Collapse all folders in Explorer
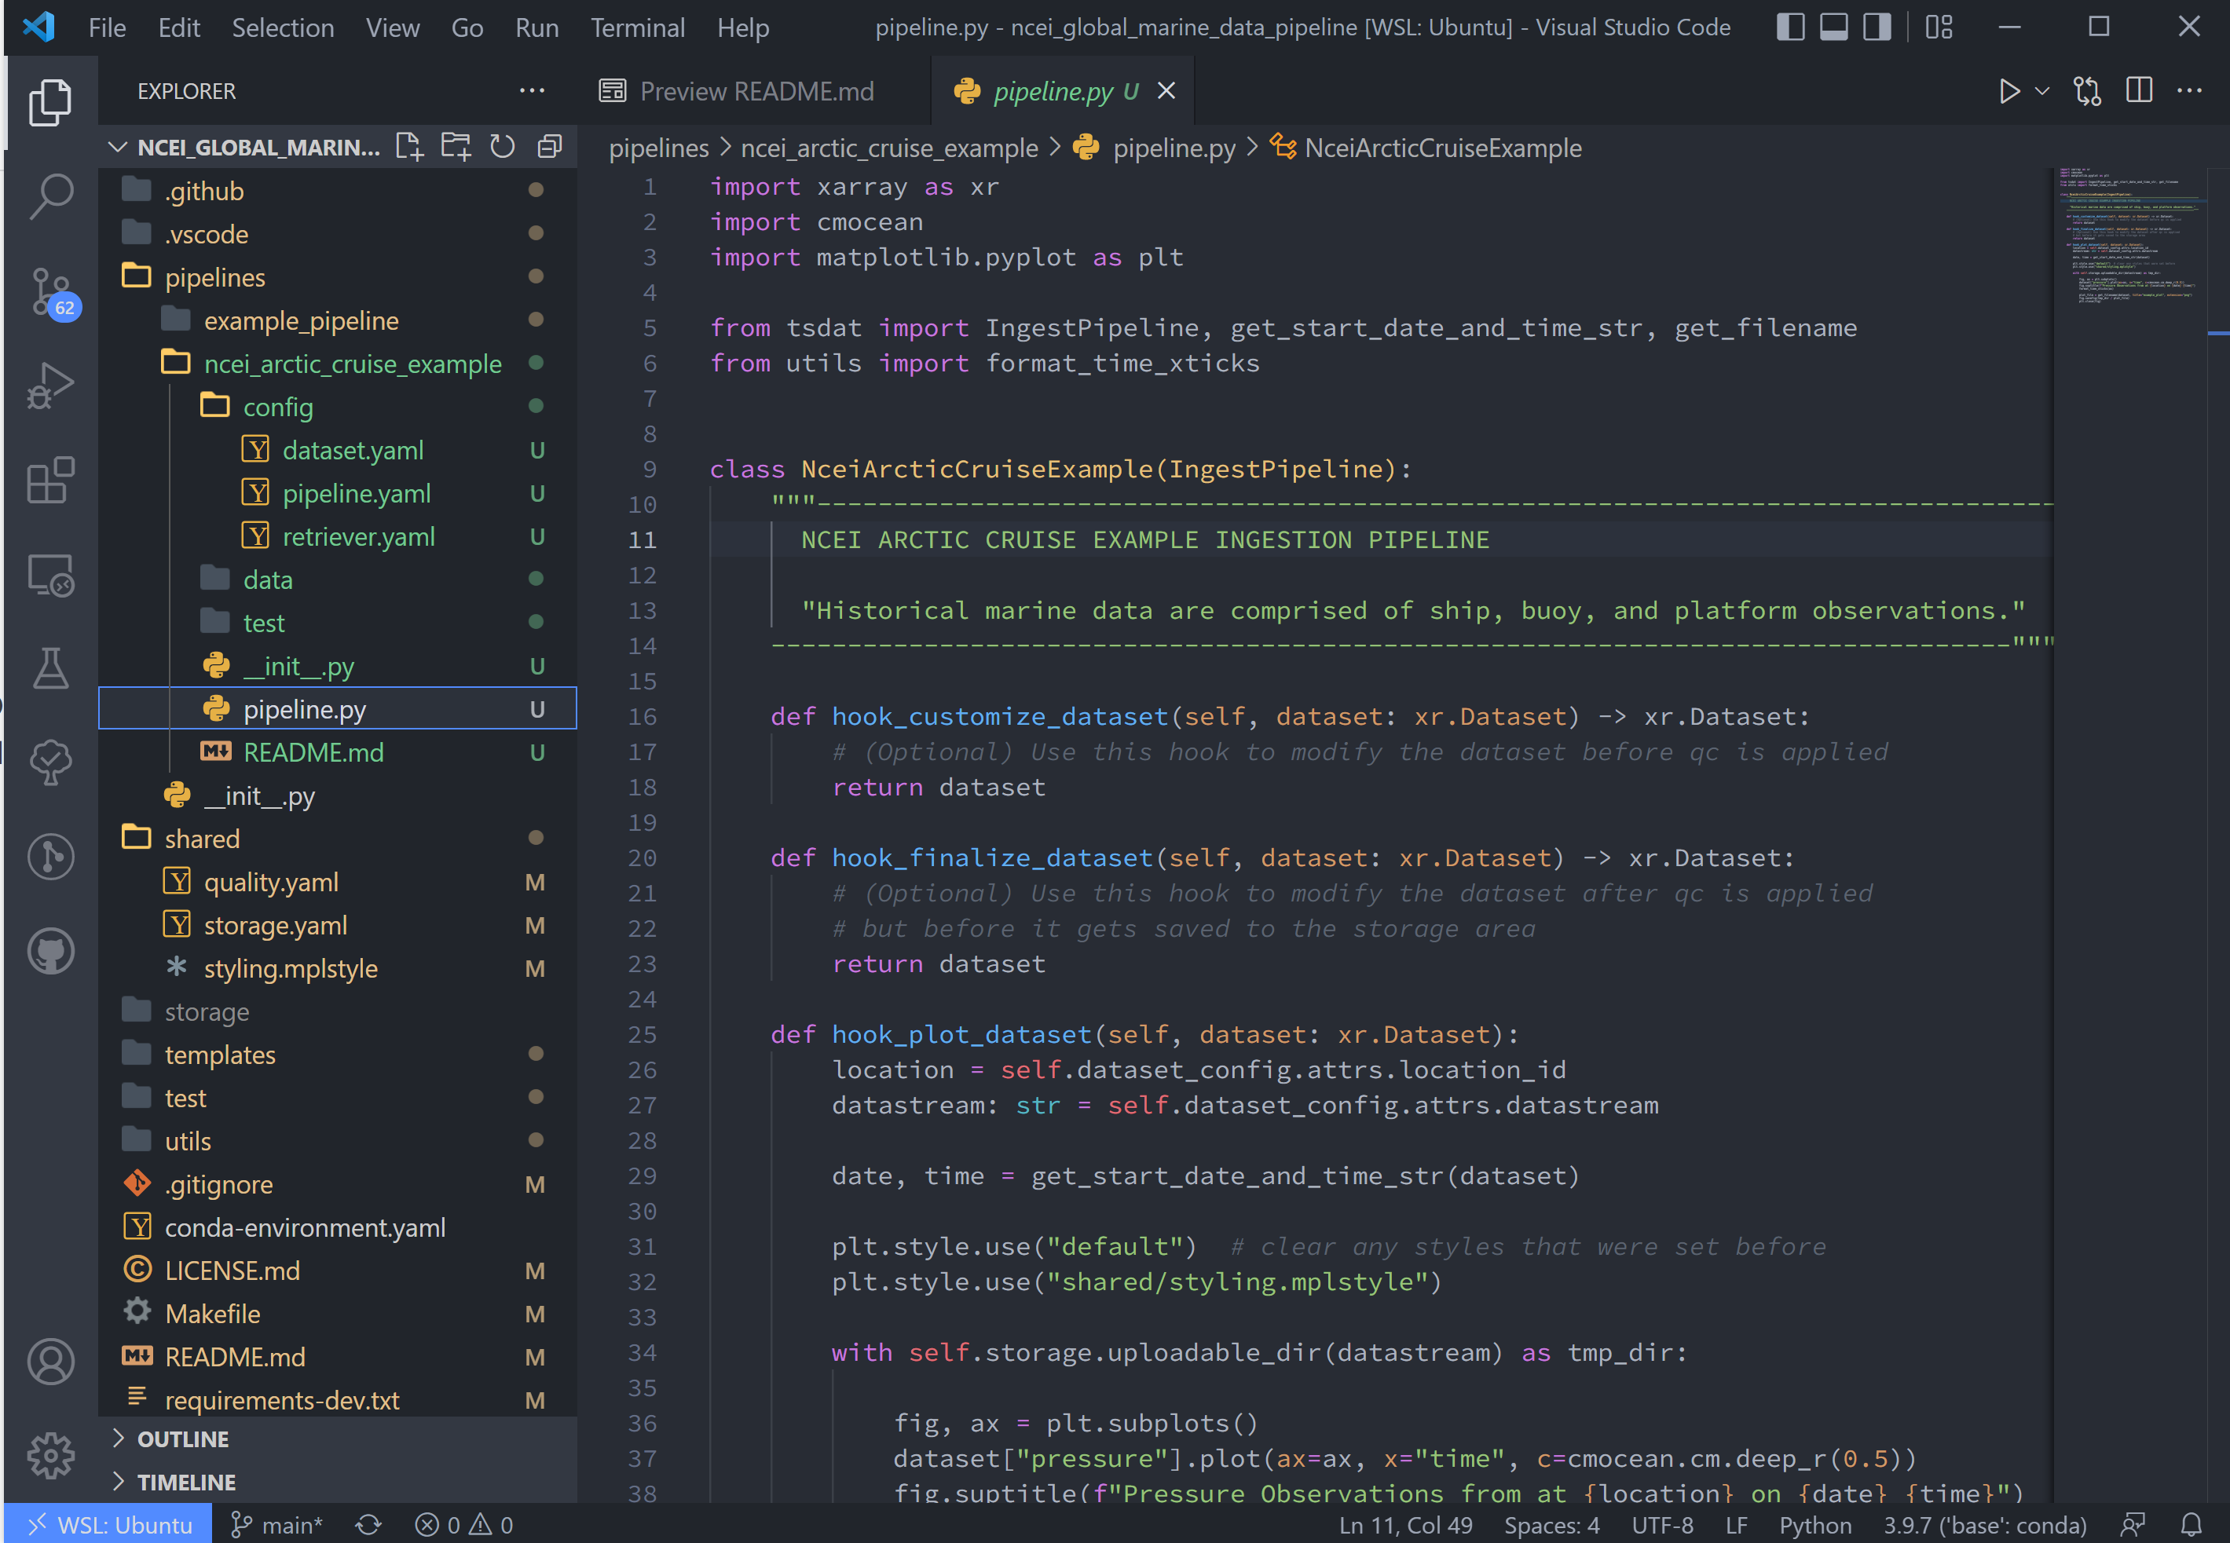The height and width of the screenshot is (1543, 2230). tap(549, 147)
